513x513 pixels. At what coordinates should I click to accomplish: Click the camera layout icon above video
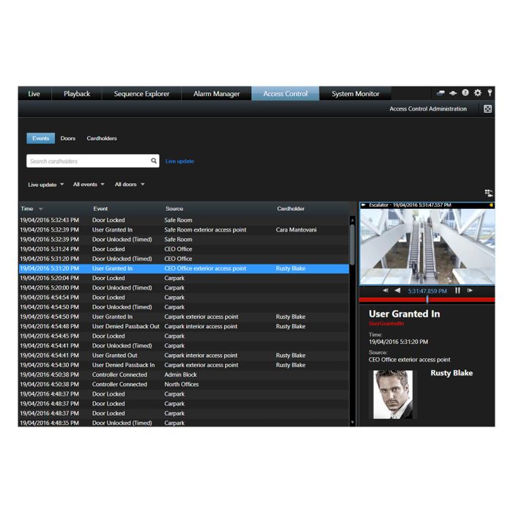click(x=489, y=193)
